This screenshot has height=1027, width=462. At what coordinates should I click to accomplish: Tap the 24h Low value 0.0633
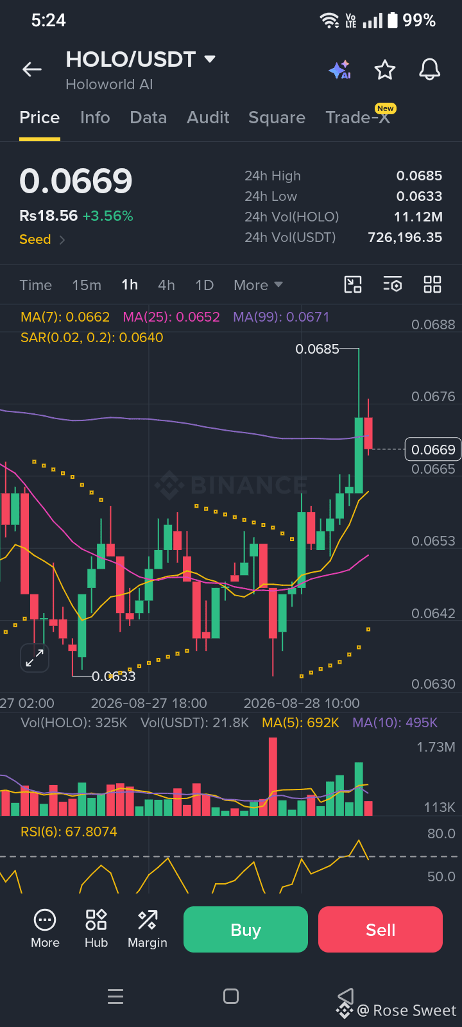[x=419, y=196]
